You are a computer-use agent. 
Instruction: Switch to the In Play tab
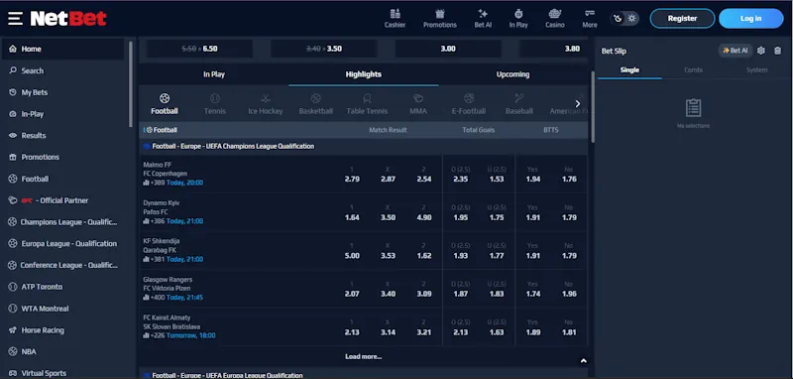pos(214,74)
